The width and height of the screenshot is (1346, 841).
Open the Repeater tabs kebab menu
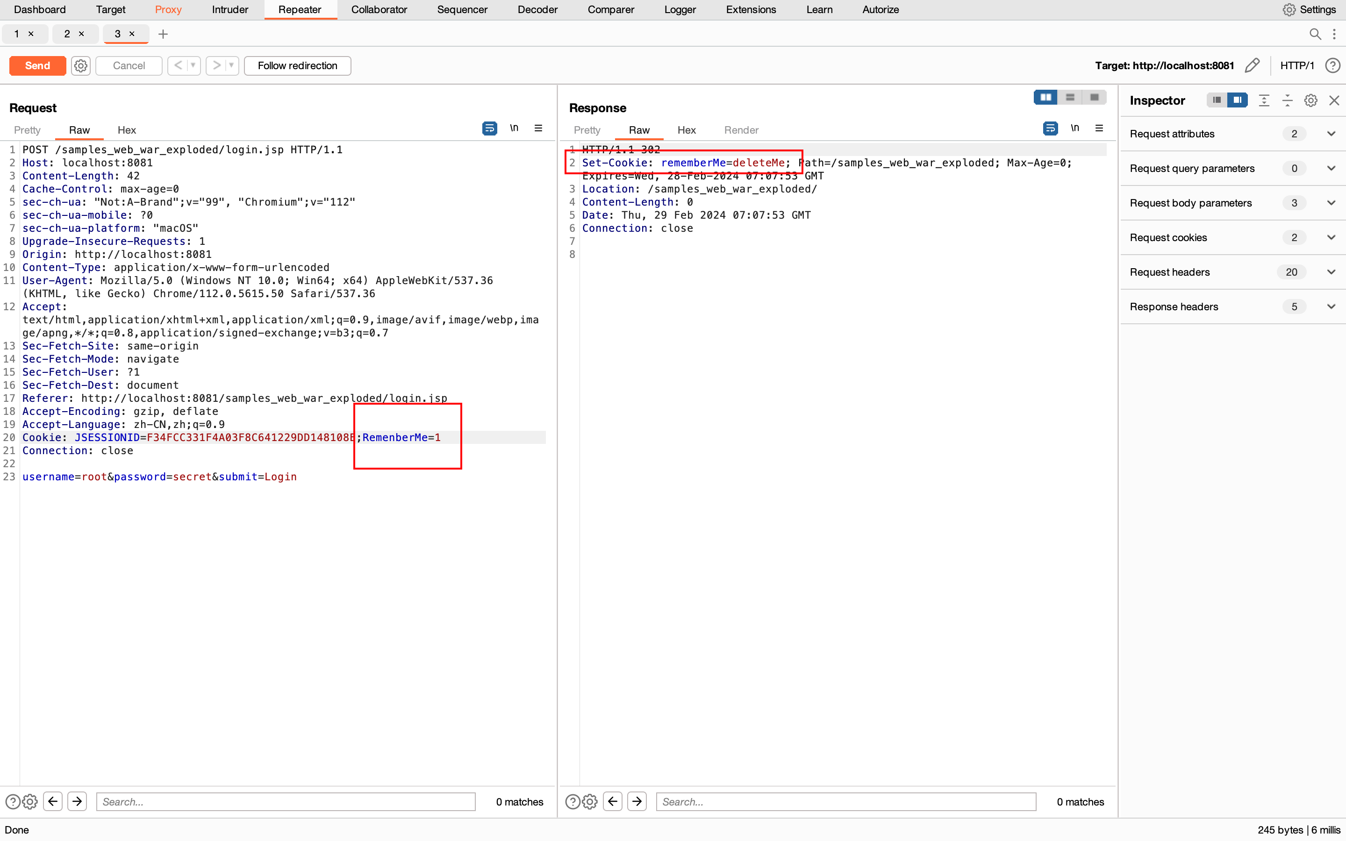[x=1334, y=34]
